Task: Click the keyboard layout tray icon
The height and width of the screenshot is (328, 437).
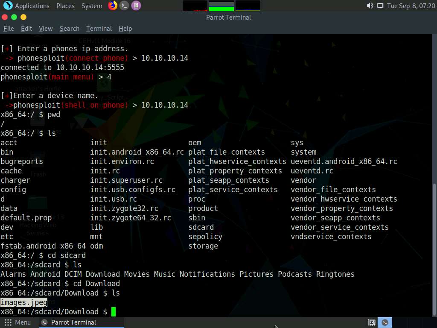Action: [x=371, y=322]
